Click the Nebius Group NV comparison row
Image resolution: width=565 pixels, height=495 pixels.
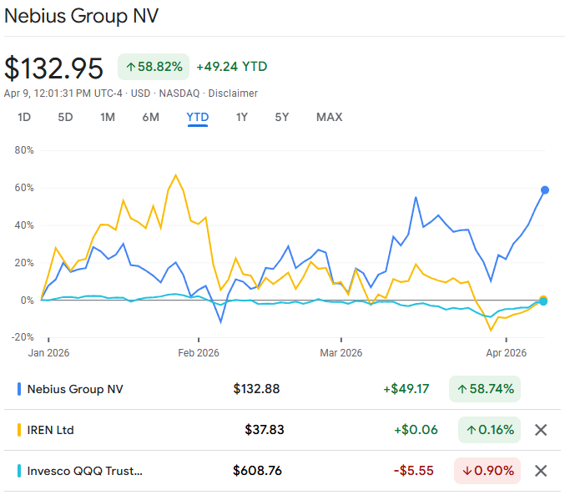282,389
